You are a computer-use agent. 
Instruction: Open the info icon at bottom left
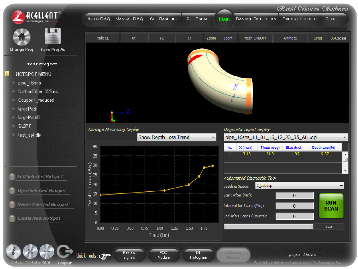[13, 252]
